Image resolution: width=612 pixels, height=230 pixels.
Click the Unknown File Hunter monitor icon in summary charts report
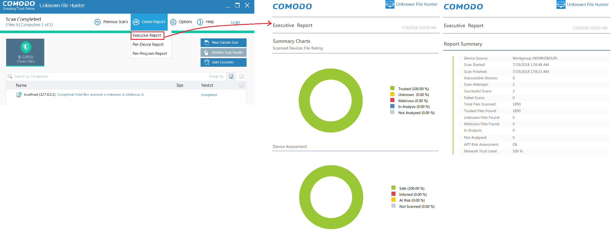click(390, 4)
